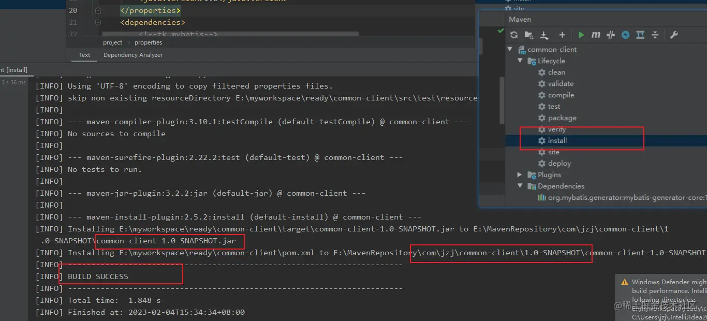This screenshot has width=707, height=321.
Task: Click the maven-jar-plugin:3.2.2:jar console line
Action: (x=200, y=193)
